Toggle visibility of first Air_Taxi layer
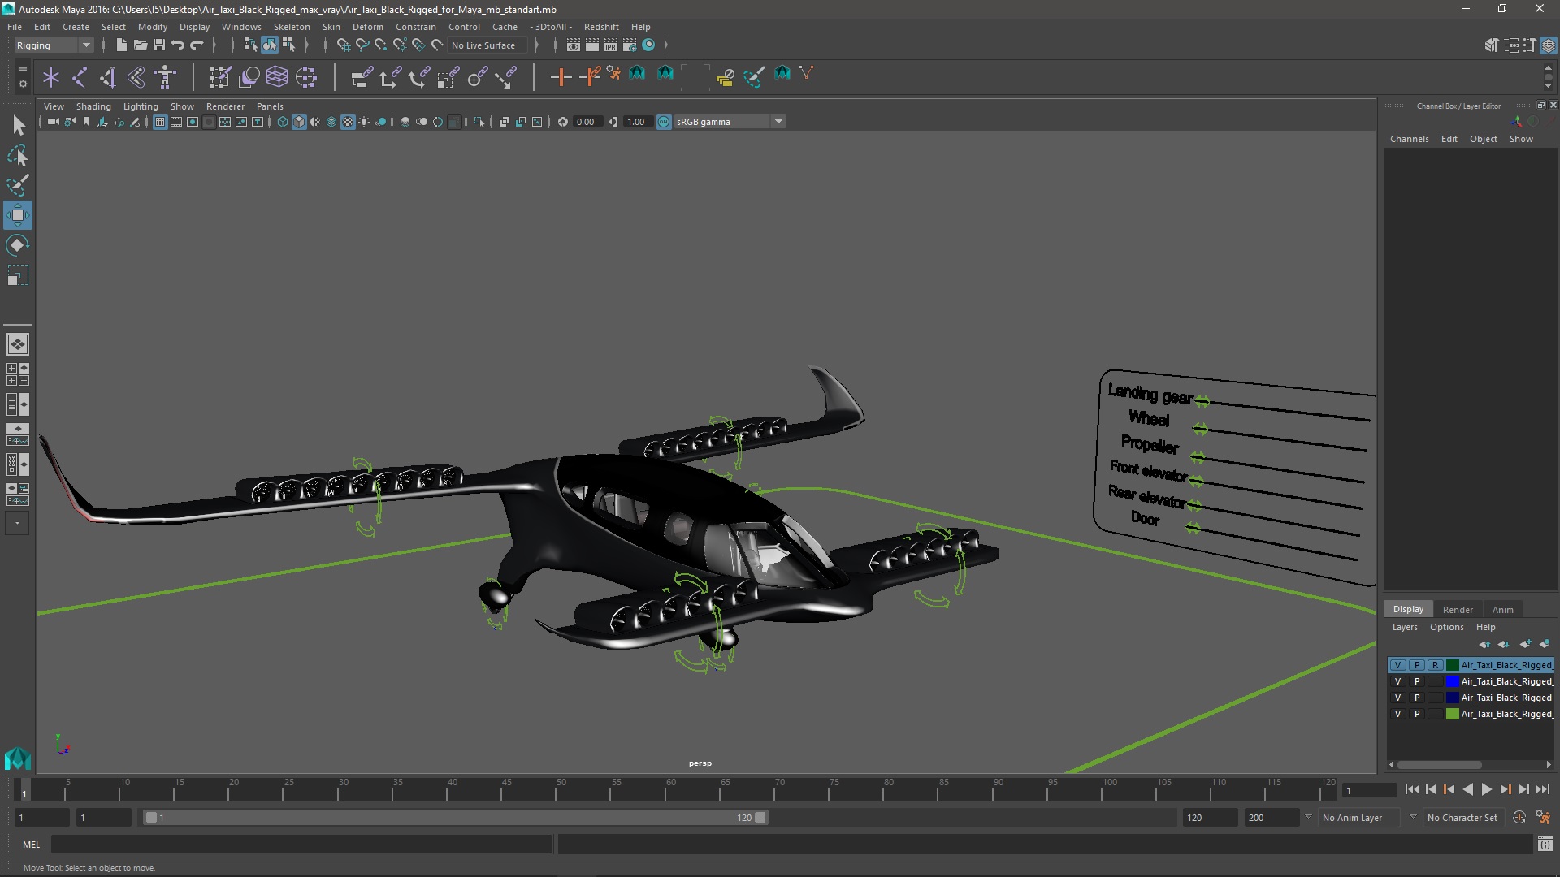 click(x=1397, y=665)
